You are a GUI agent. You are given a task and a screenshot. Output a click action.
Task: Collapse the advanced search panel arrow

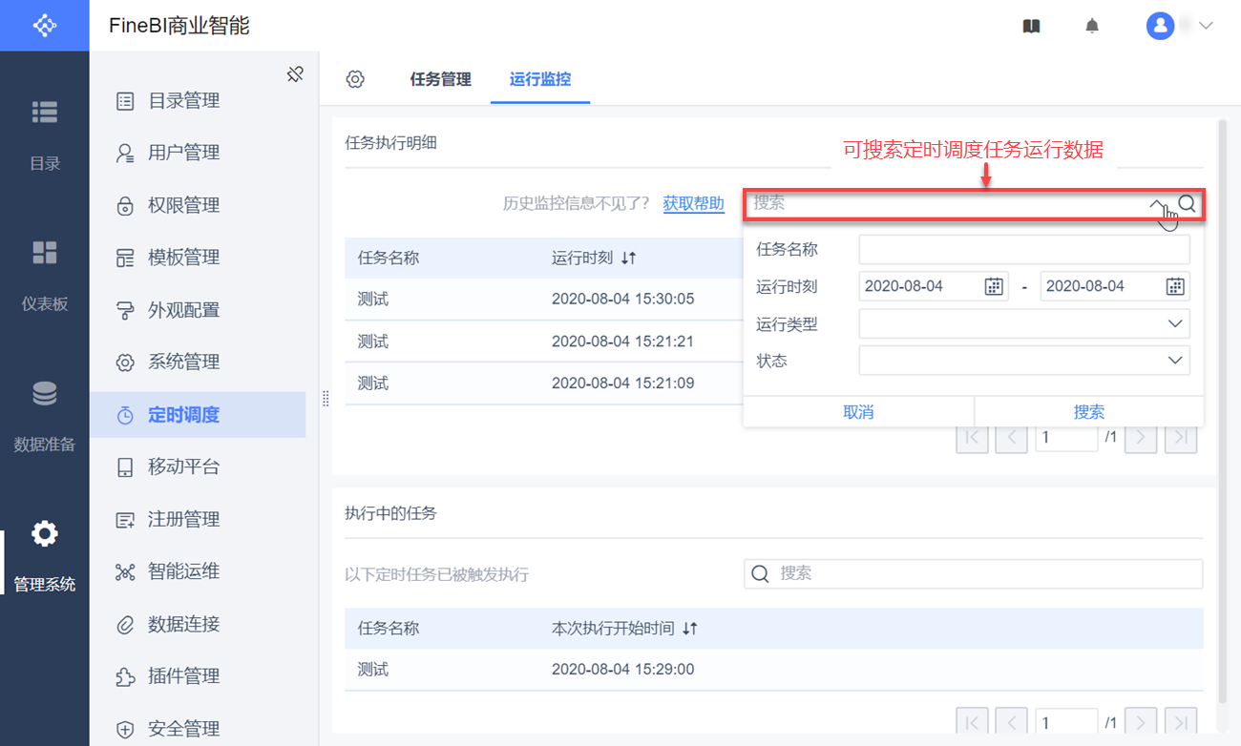1157,204
